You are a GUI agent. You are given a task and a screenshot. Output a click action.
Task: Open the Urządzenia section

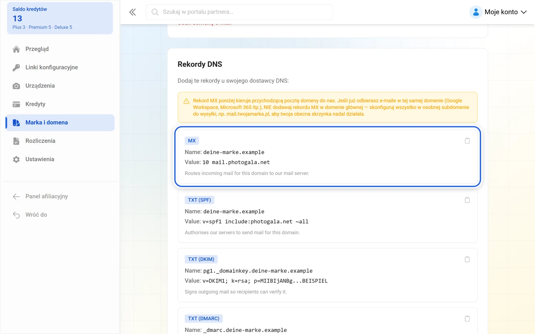(x=60, y=86)
